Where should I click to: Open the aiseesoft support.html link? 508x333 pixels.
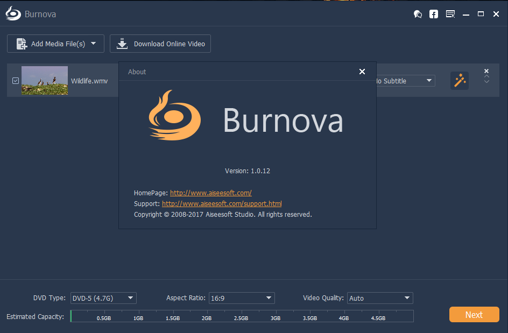pyautogui.click(x=222, y=203)
